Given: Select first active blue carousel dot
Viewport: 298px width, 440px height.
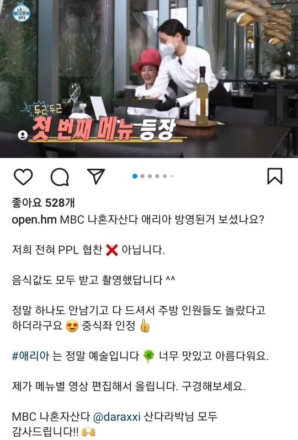Looking at the screenshot, I should pos(135,176).
